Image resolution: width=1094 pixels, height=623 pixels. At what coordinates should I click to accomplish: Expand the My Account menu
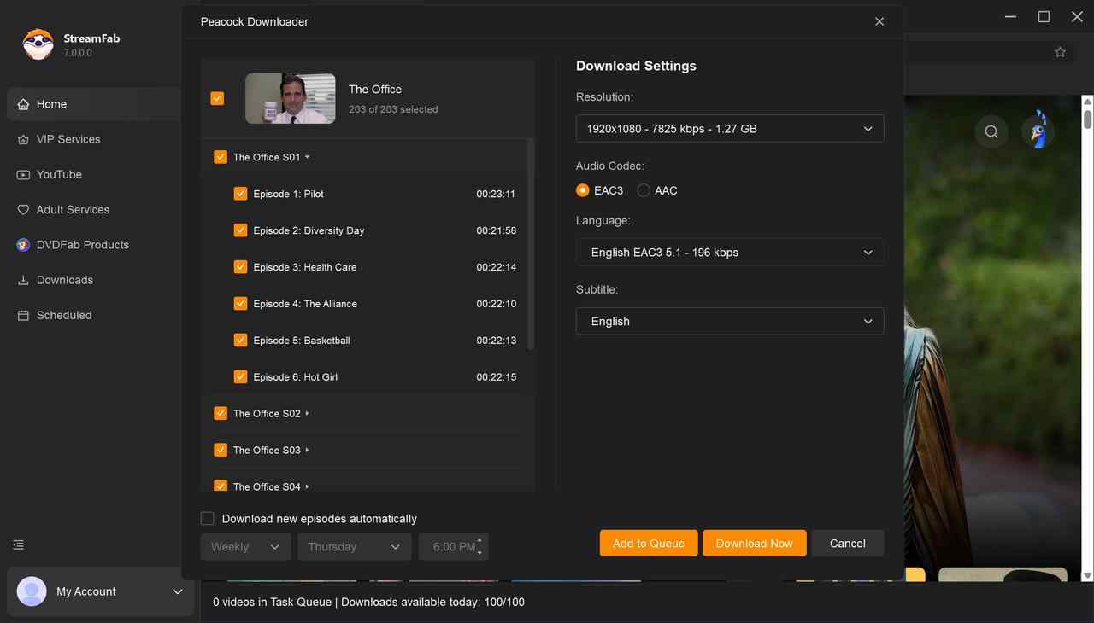pos(177,591)
